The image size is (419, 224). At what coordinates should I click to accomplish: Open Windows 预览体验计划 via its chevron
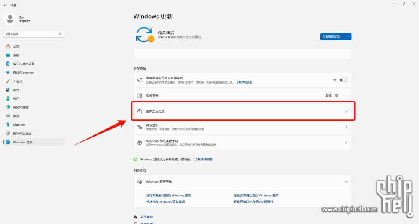346,143
